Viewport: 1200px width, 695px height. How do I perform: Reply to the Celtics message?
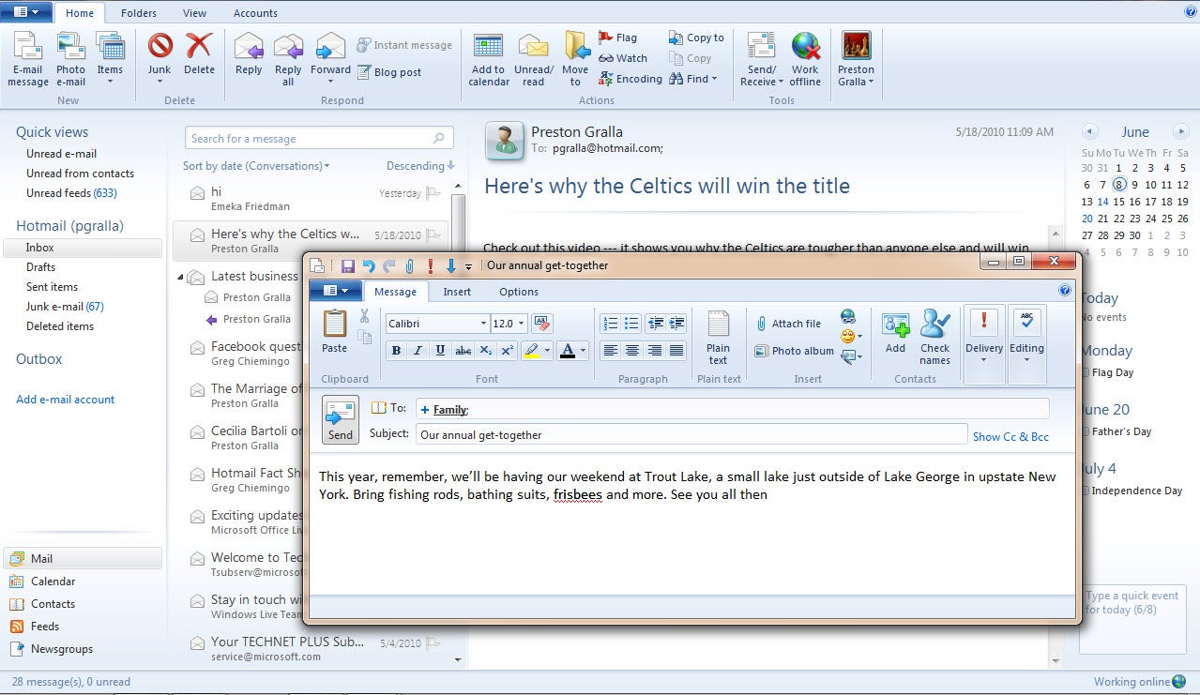pos(249,54)
